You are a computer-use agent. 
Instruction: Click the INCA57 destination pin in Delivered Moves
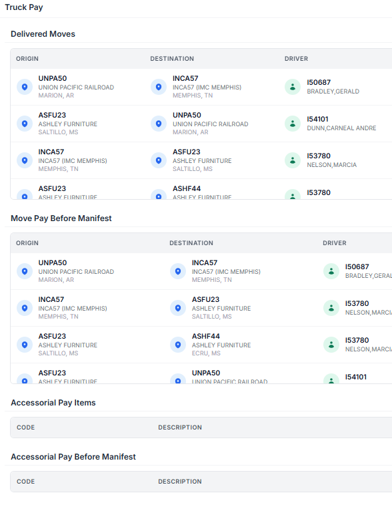(159, 87)
